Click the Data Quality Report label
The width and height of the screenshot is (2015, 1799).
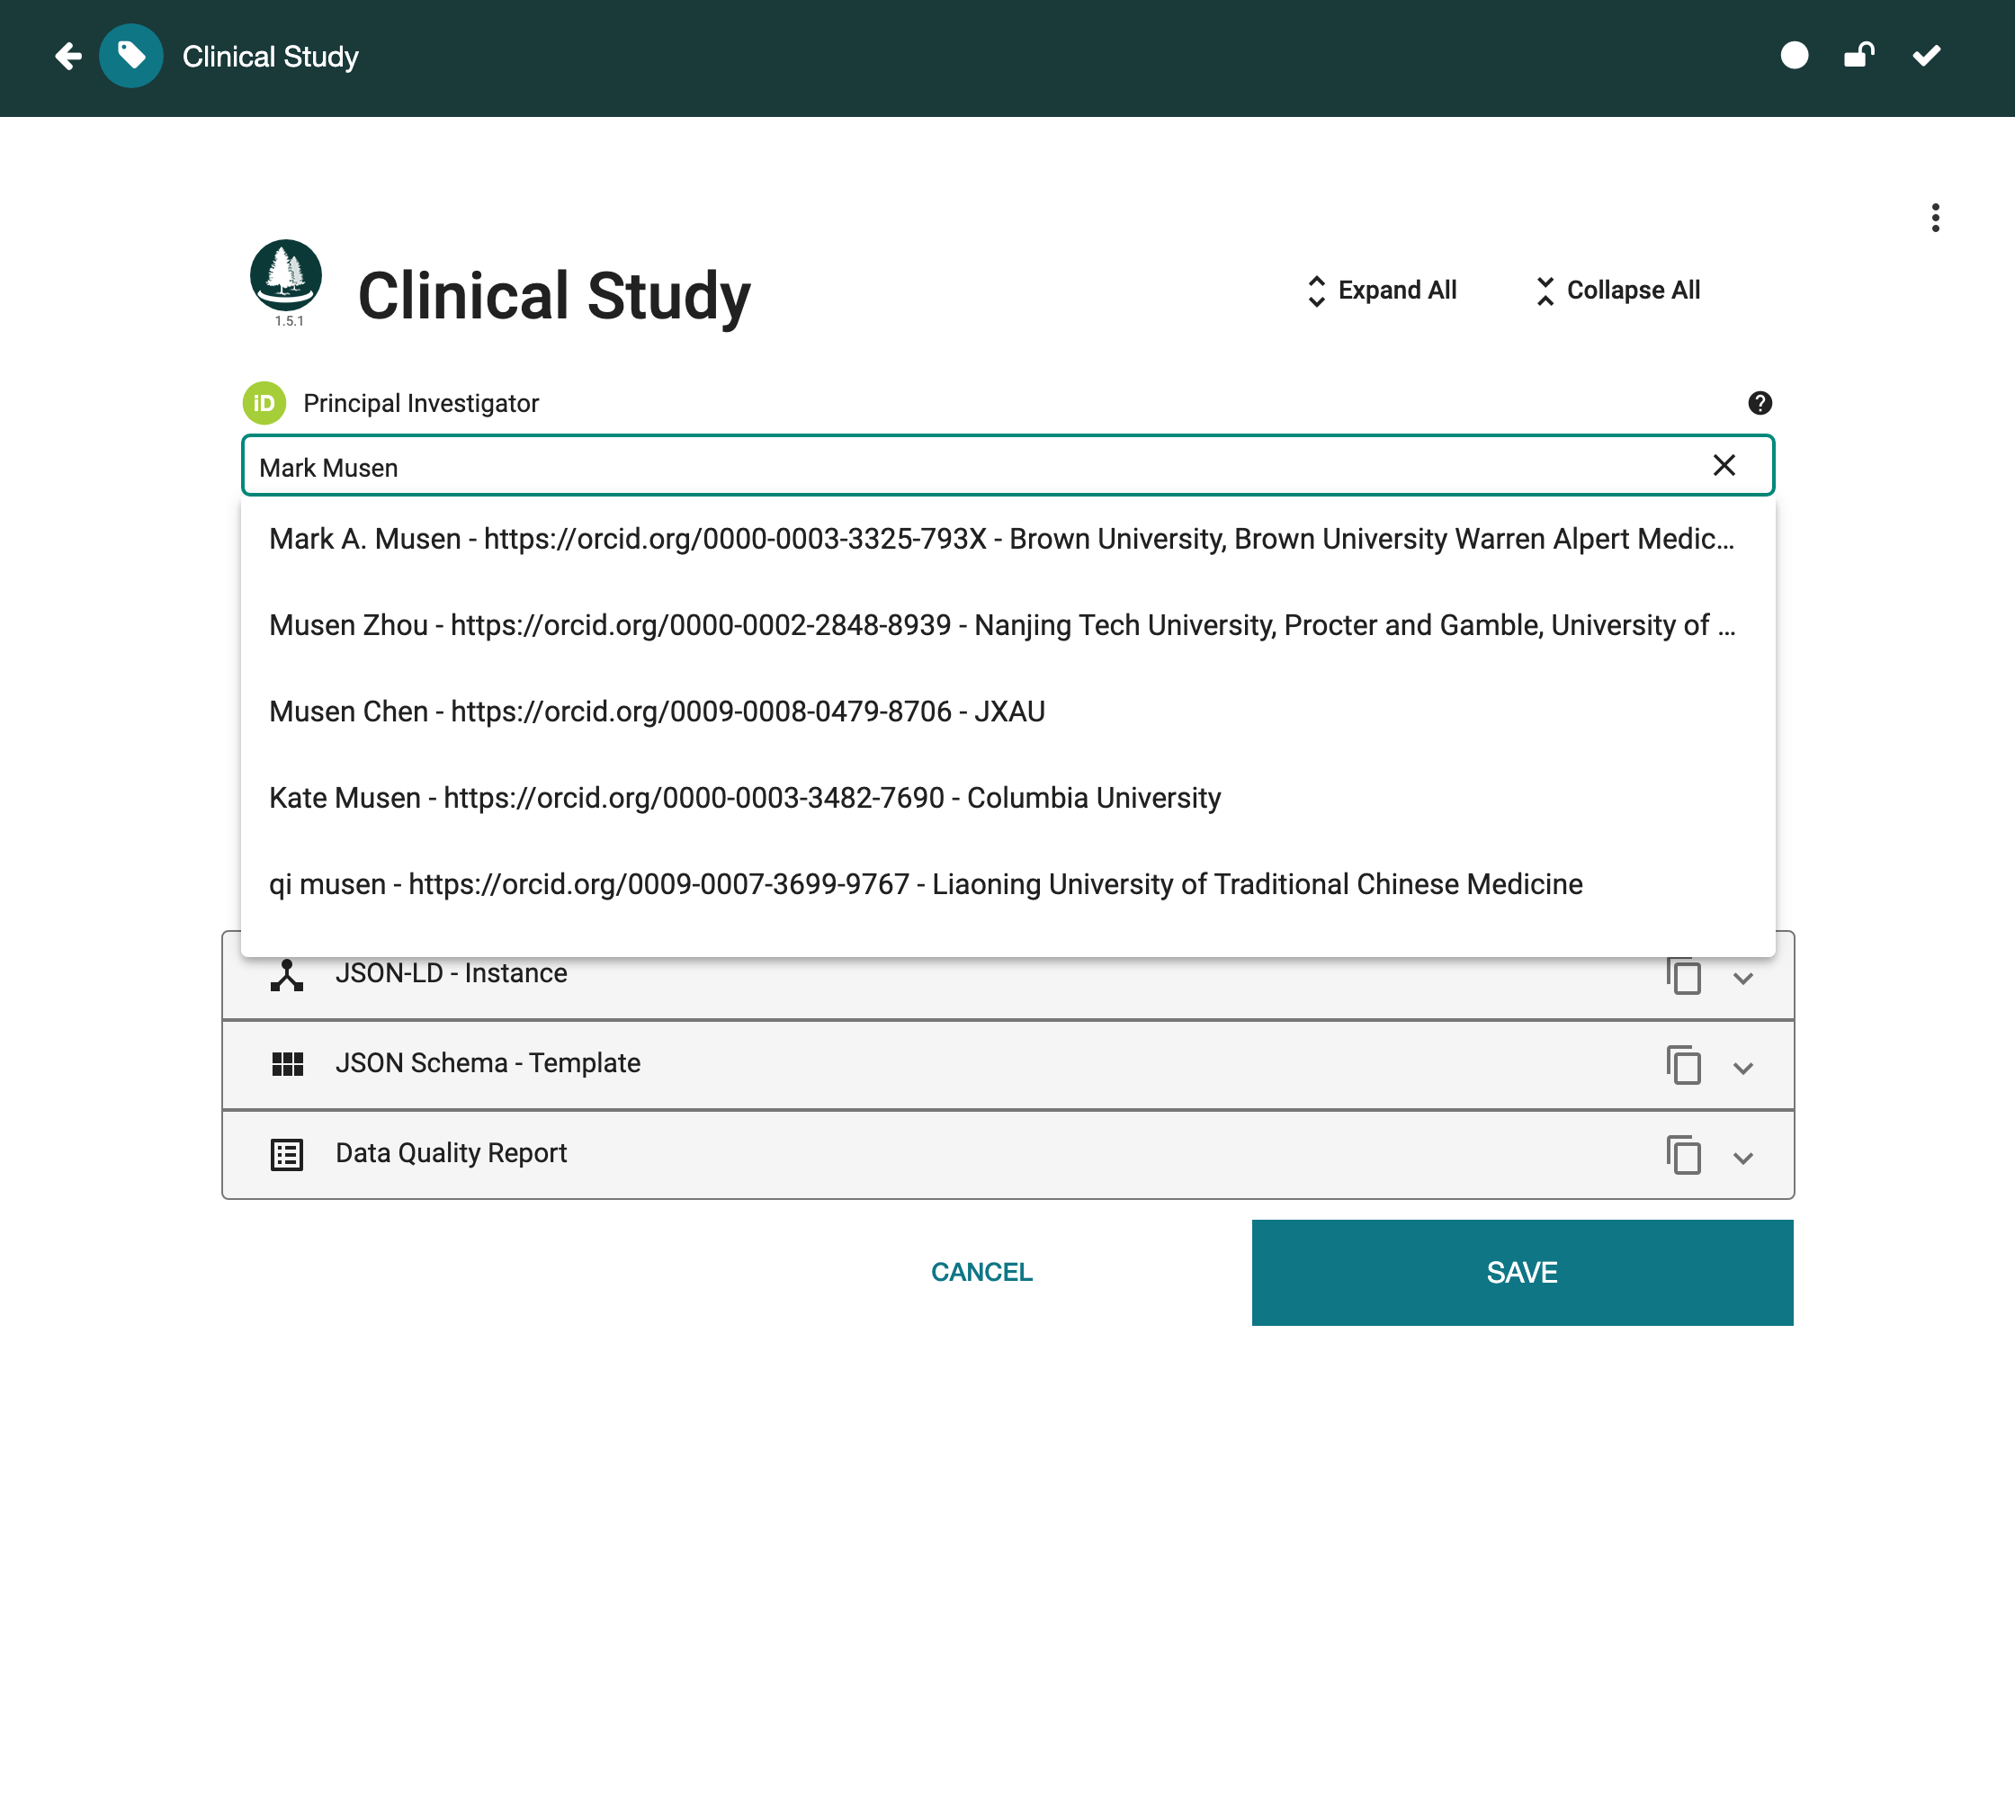tap(451, 1153)
